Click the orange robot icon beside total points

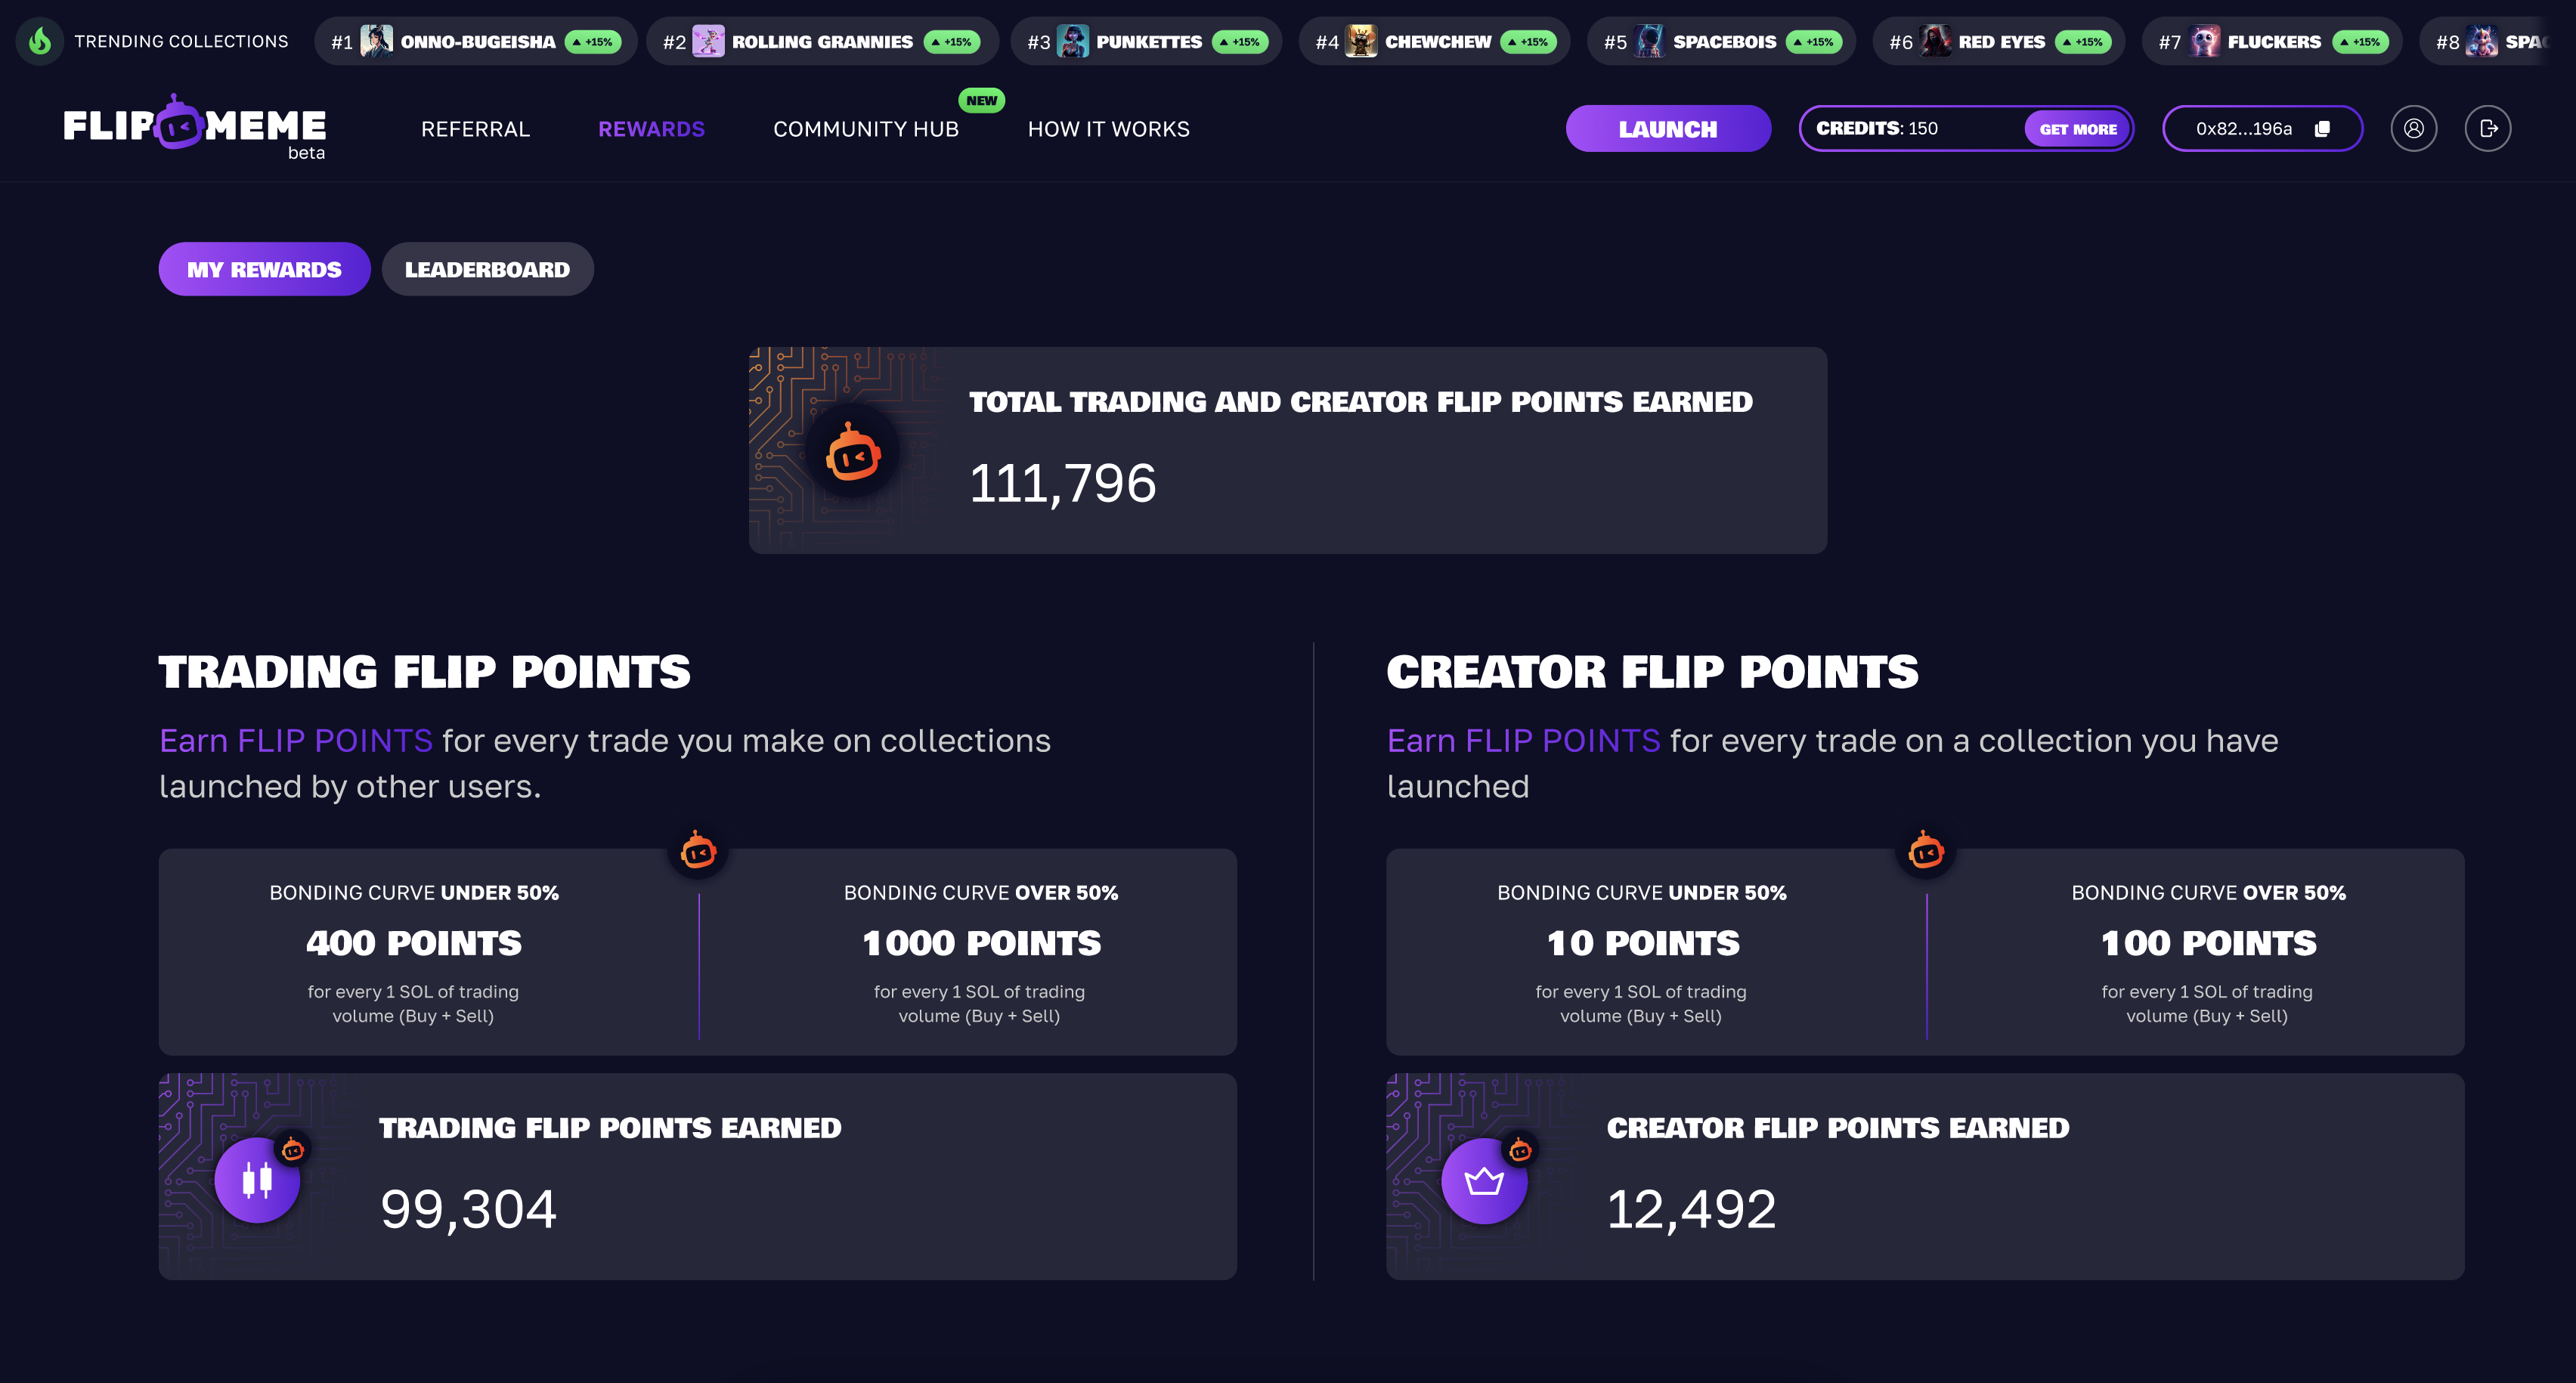click(x=852, y=455)
